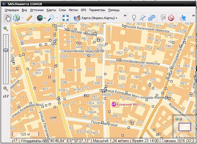The image size is (197, 144).
Task: Click the minimap viewport rectangle
Action: tap(185, 127)
